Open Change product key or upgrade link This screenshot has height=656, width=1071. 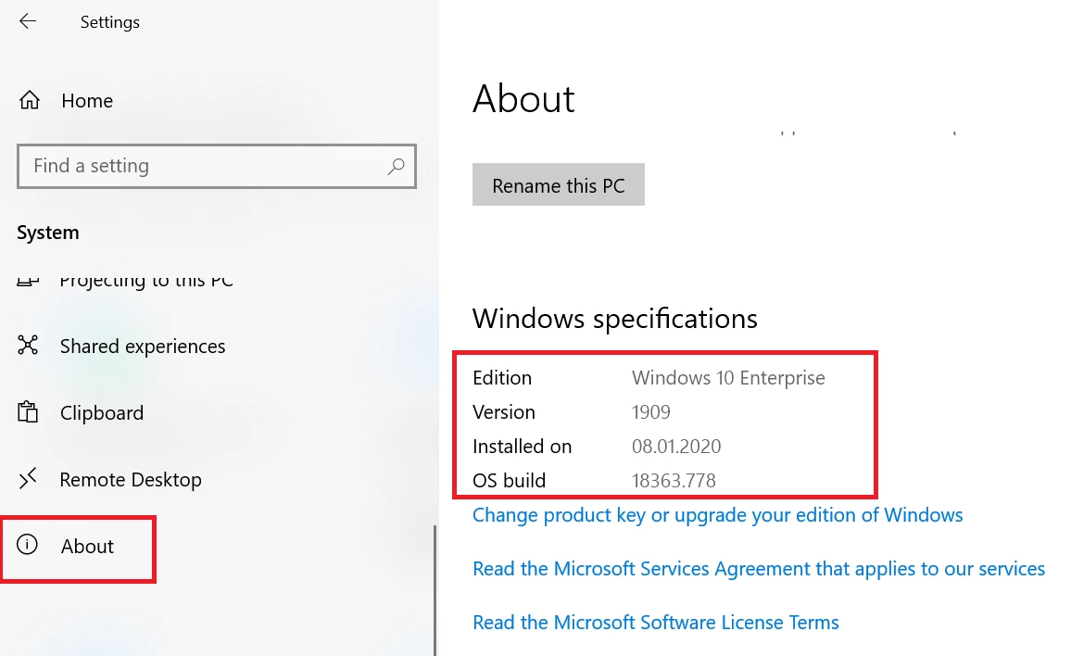[x=717, y=515]
